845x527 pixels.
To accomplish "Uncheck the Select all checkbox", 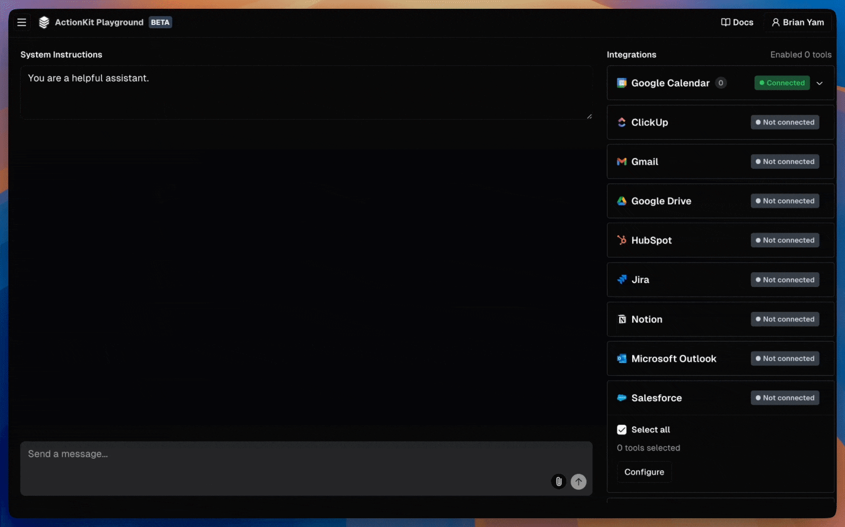I will tap(622, 430).
